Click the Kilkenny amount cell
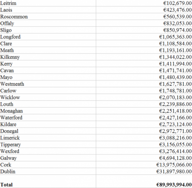The width and height of the screenshot is (192, 188). 144,57
